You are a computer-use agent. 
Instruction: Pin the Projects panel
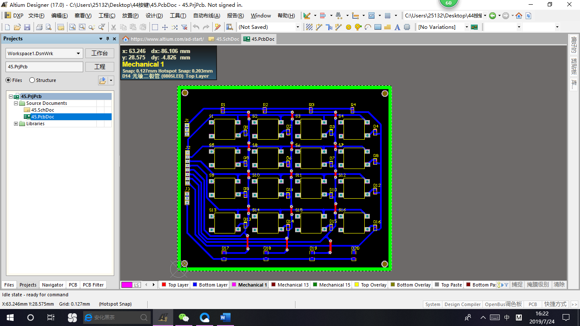[108, 39]
